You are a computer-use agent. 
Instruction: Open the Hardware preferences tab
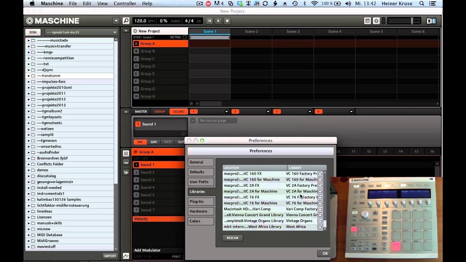[x=201, y=211]
